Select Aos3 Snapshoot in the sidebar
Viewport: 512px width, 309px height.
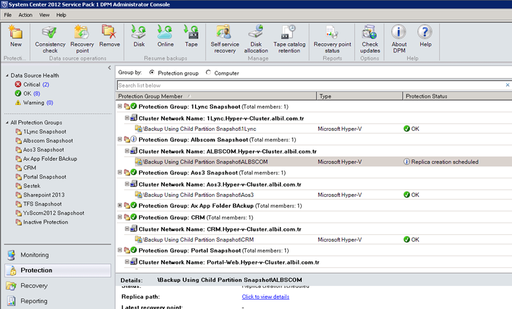[x=40, y=150]
